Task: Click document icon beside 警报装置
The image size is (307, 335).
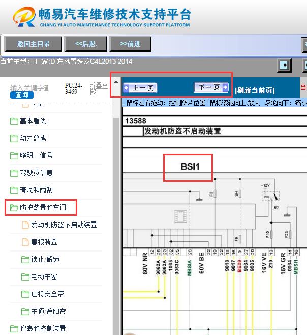Action: pyautogui.click(x=25, y=242)
